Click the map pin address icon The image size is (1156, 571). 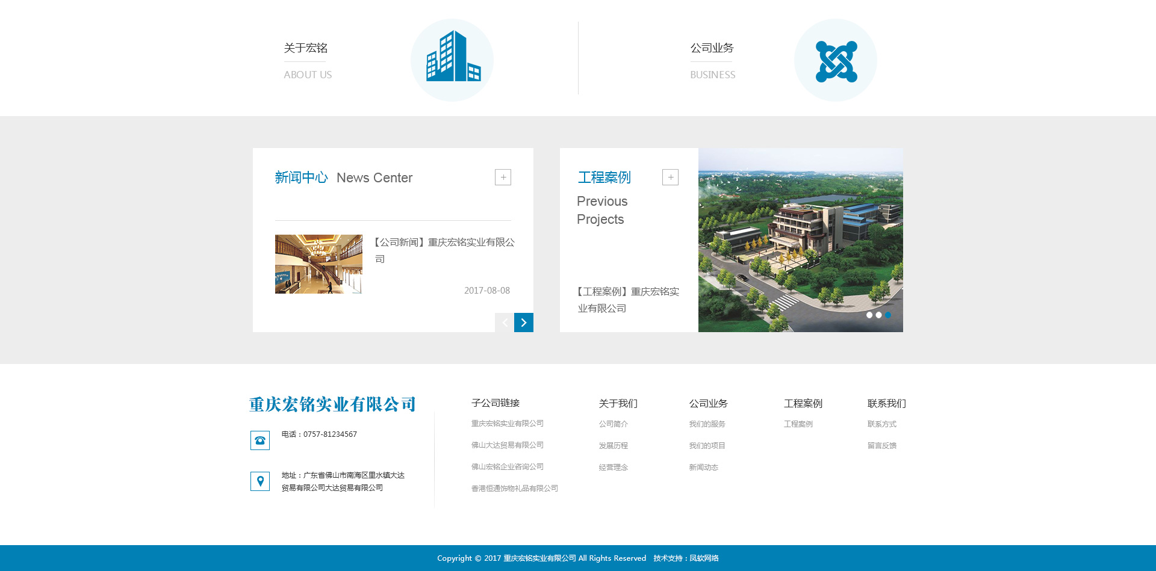(x=260, y=481)
